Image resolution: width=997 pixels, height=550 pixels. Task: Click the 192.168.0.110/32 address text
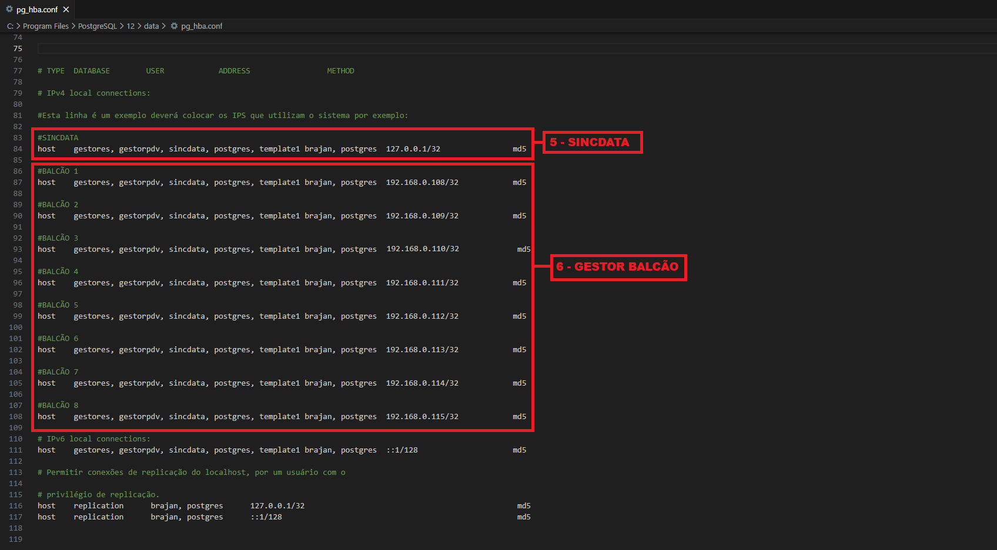click(422, 249)
